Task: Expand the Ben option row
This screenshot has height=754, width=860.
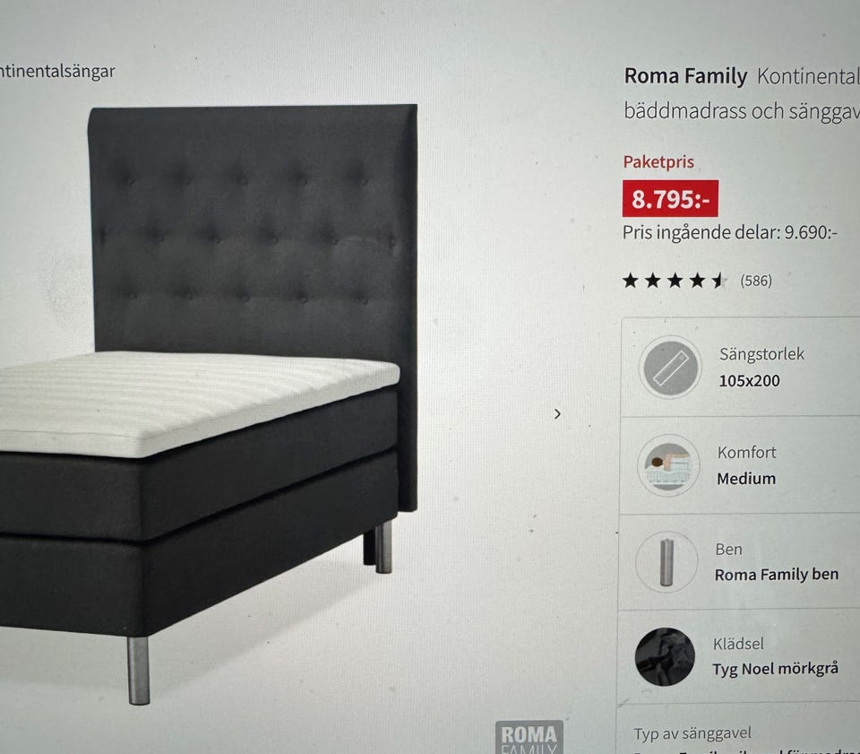Action: (739, 562)
